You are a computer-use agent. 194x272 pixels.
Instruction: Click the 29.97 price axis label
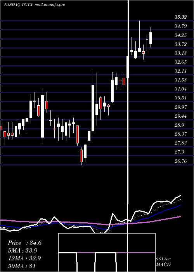pos(181,107)
